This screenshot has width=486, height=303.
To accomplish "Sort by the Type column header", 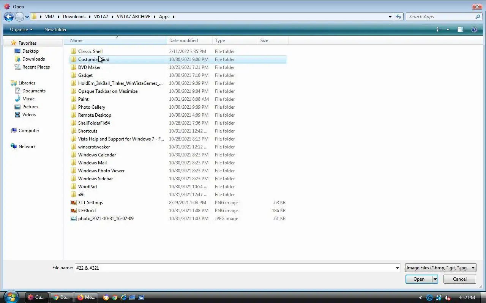I will coord(235,41).
